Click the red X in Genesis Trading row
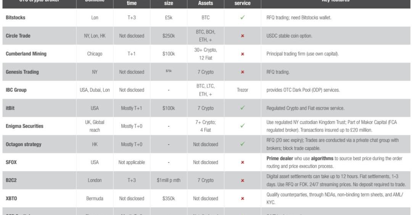412x215 pixels. coord(243,72)
